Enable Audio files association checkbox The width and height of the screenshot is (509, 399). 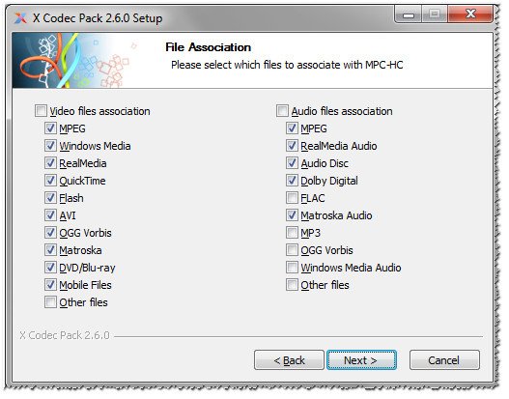pyautogui.click(x=282, y=111)
